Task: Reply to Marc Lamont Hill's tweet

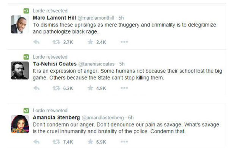Action: coord(36,42)
